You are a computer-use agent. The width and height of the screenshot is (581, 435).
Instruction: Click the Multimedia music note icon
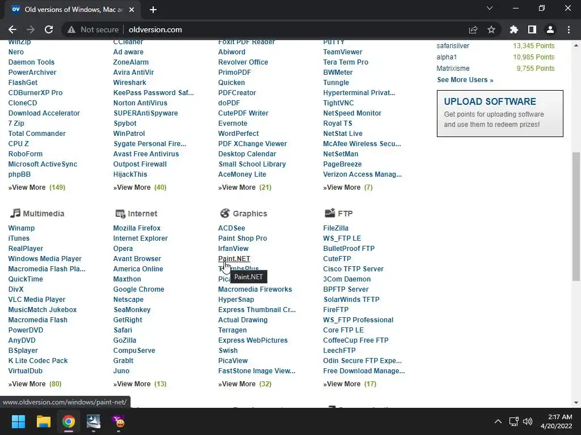(15, 213)
